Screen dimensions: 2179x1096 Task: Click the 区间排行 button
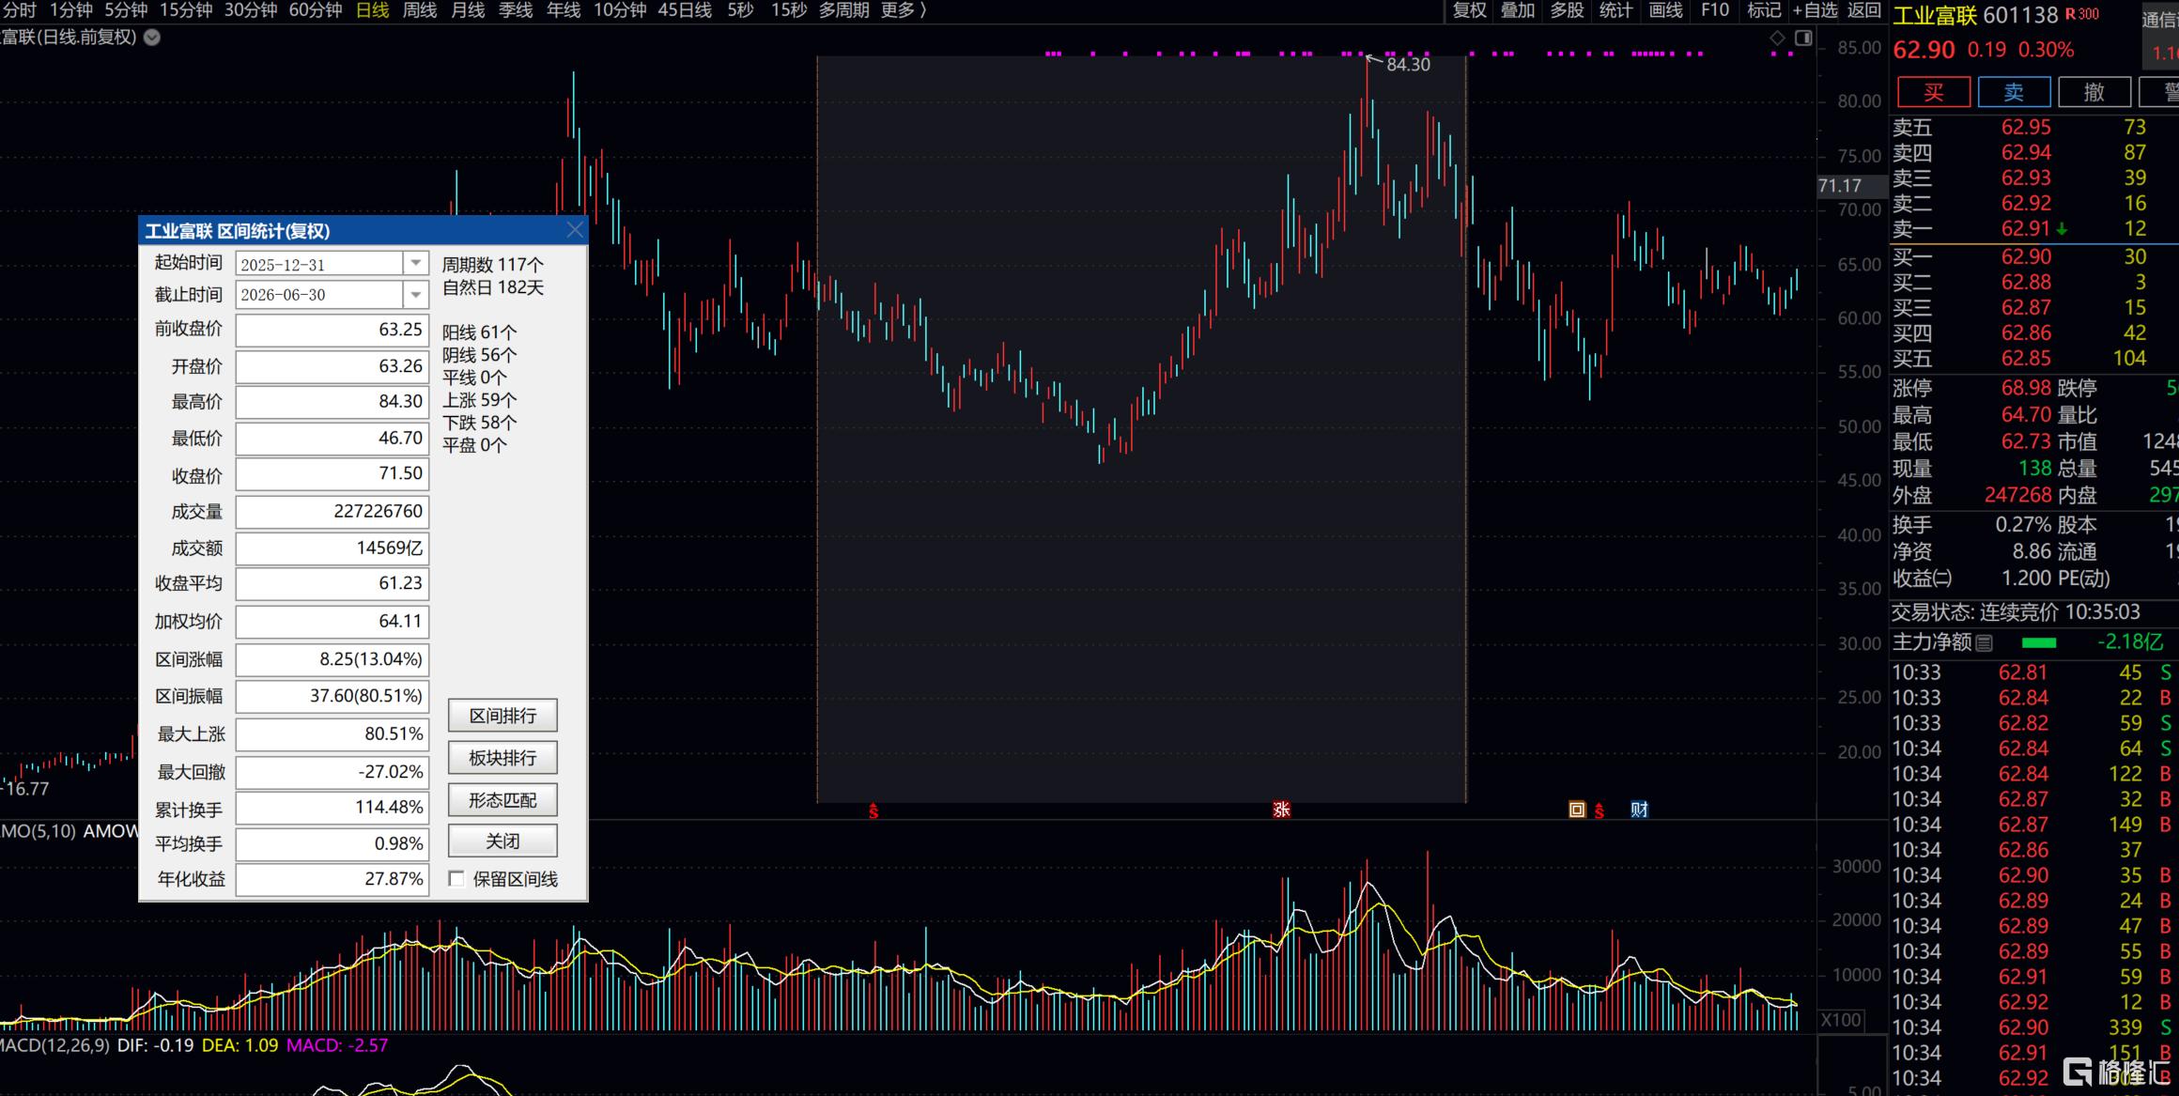(x=502, y=716)
